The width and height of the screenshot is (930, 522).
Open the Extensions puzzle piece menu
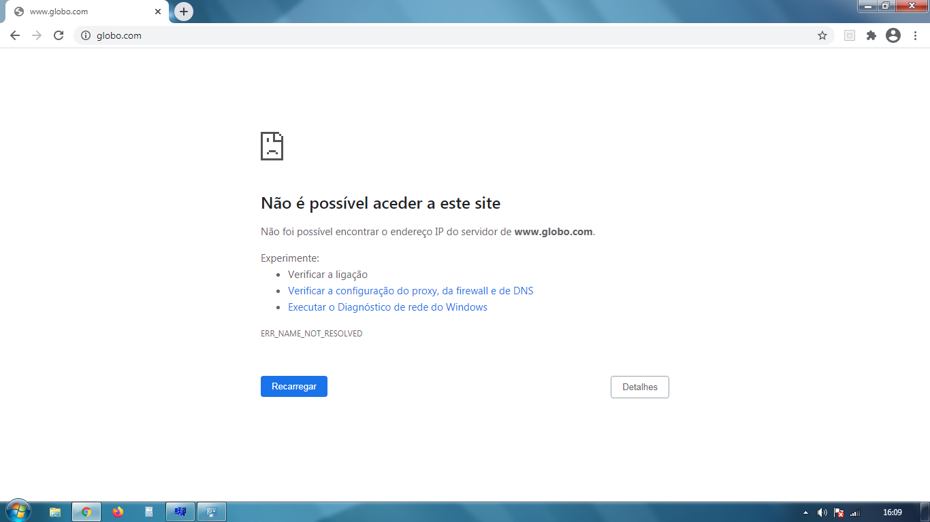coord(871,35)
